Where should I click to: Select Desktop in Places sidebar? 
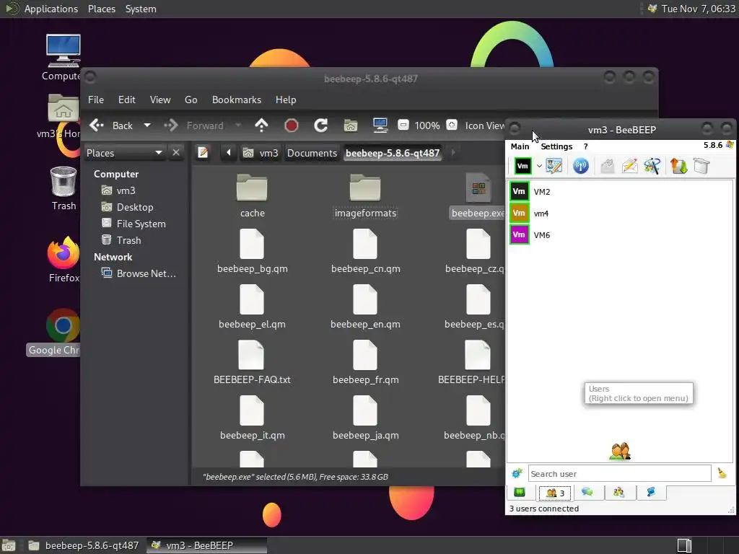point(135,207)
